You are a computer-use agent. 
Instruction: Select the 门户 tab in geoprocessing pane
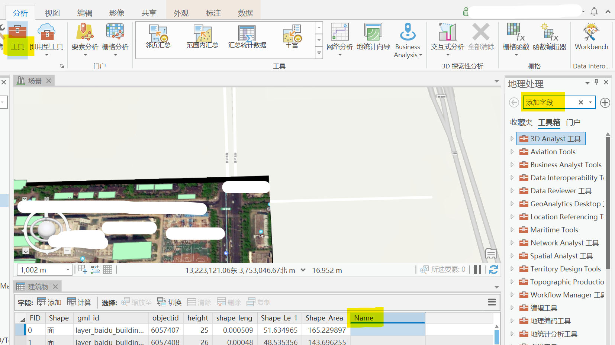pyautogui.click(x=573, y=122)
